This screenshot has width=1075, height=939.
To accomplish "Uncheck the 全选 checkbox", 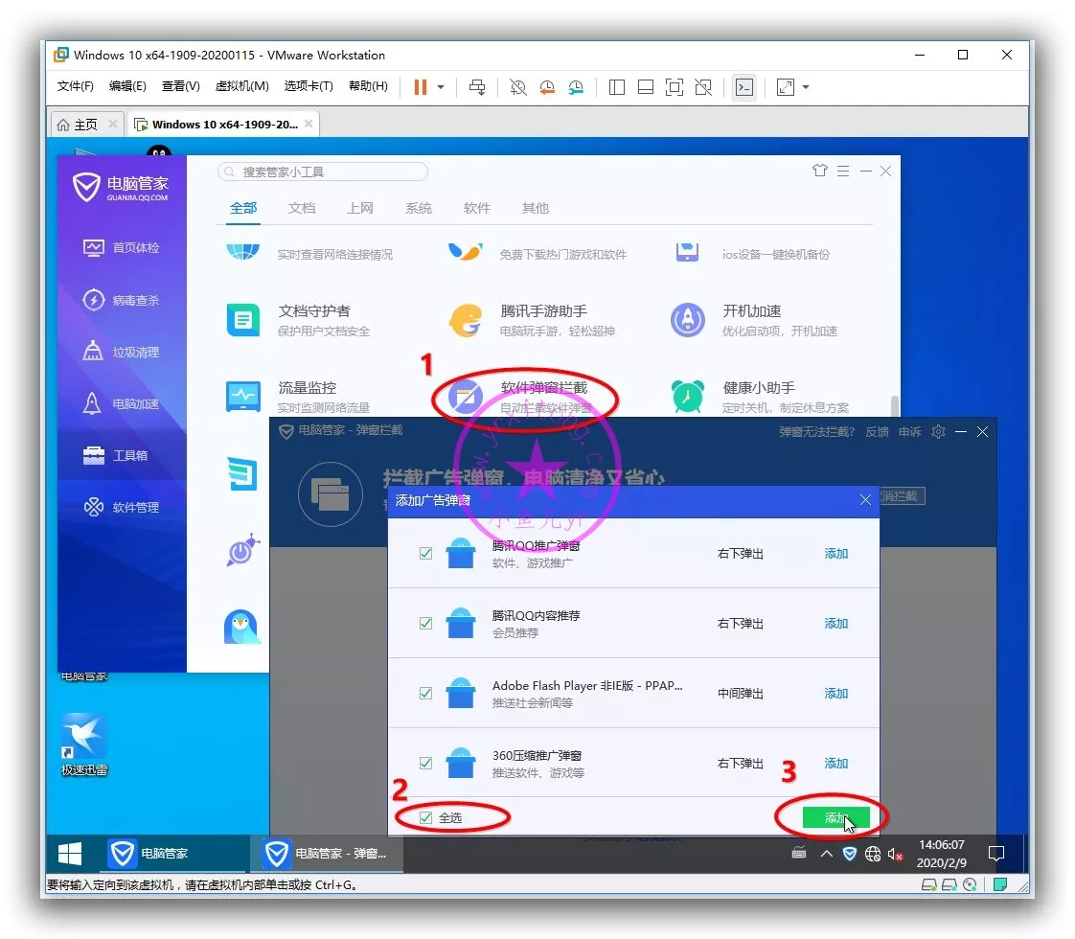I will 426,818.
